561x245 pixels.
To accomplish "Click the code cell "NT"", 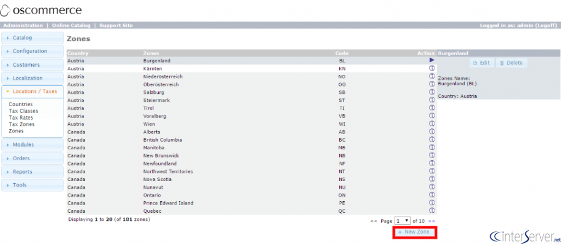I will pos(342,171).
